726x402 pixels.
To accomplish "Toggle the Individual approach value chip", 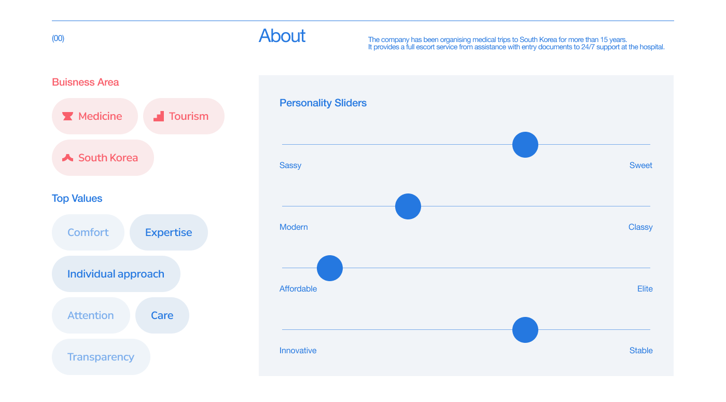I will pos(116,274).
